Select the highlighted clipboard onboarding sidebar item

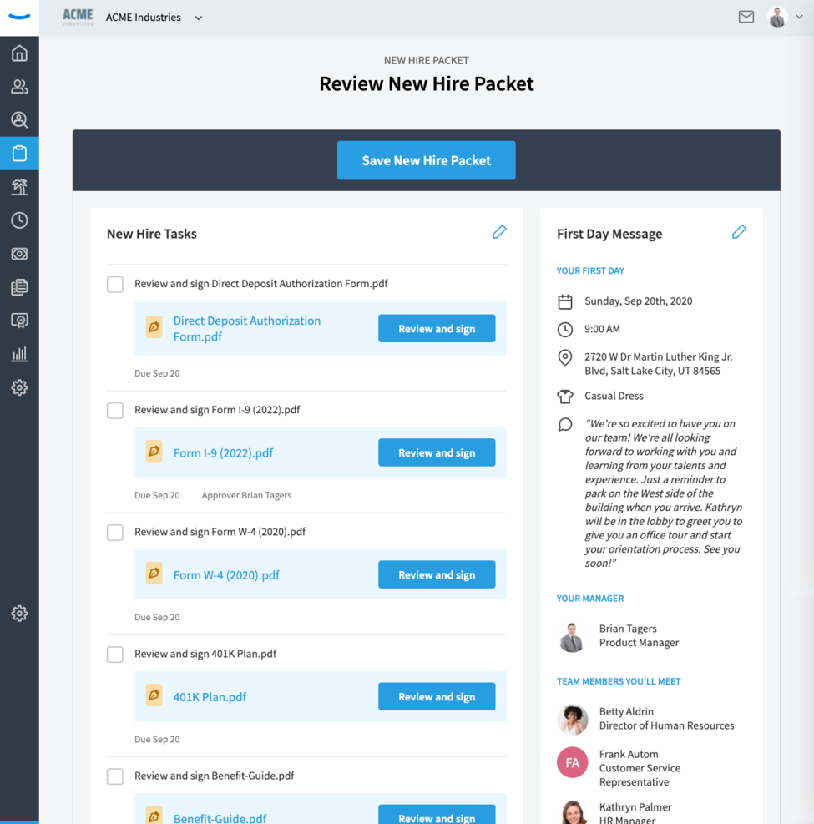[x=19, y=154]
